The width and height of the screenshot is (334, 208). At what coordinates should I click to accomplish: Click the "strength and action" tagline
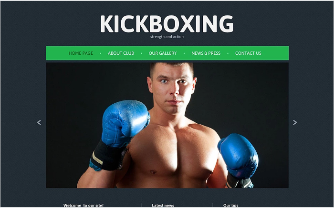[167, 37]
